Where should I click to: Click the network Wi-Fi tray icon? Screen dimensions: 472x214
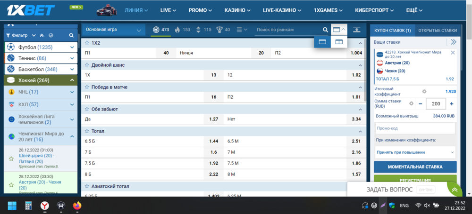pyautogui.click(x=418, y=206)
